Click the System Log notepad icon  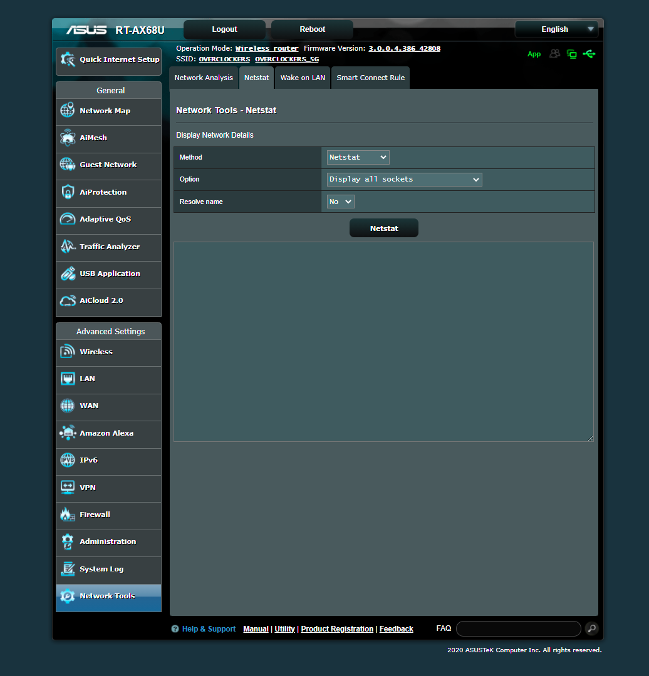point(68,568)
